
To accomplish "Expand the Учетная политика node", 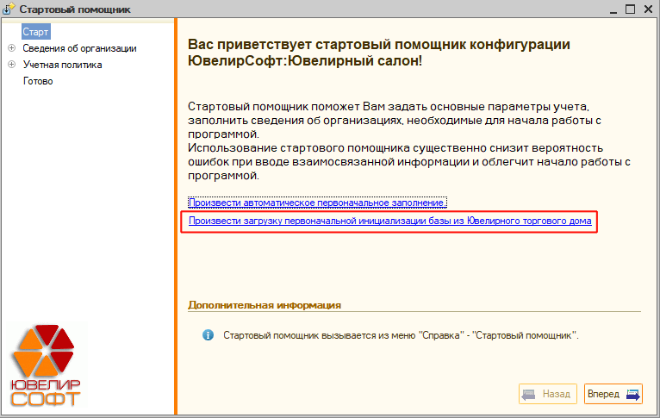I will click(12, 65).
